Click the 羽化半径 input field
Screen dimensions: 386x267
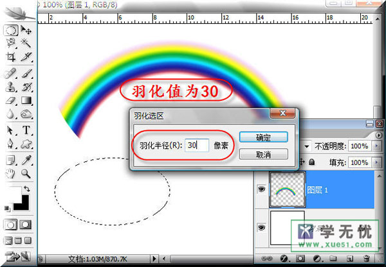(197, 146)
